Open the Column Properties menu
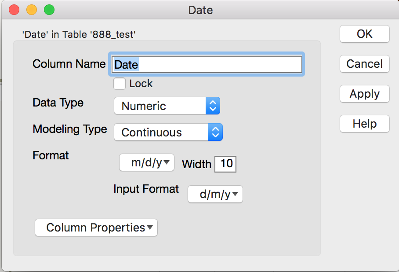This screenshot has height=272, width=399. (96, 228)
